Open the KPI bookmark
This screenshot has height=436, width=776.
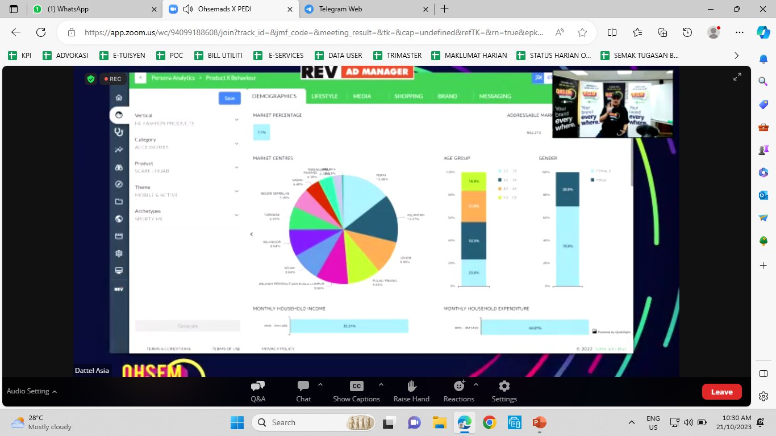point(20,56)
